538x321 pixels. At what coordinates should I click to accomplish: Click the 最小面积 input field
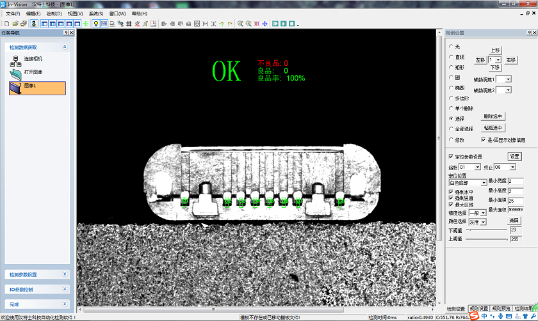[x=515, y=200]
